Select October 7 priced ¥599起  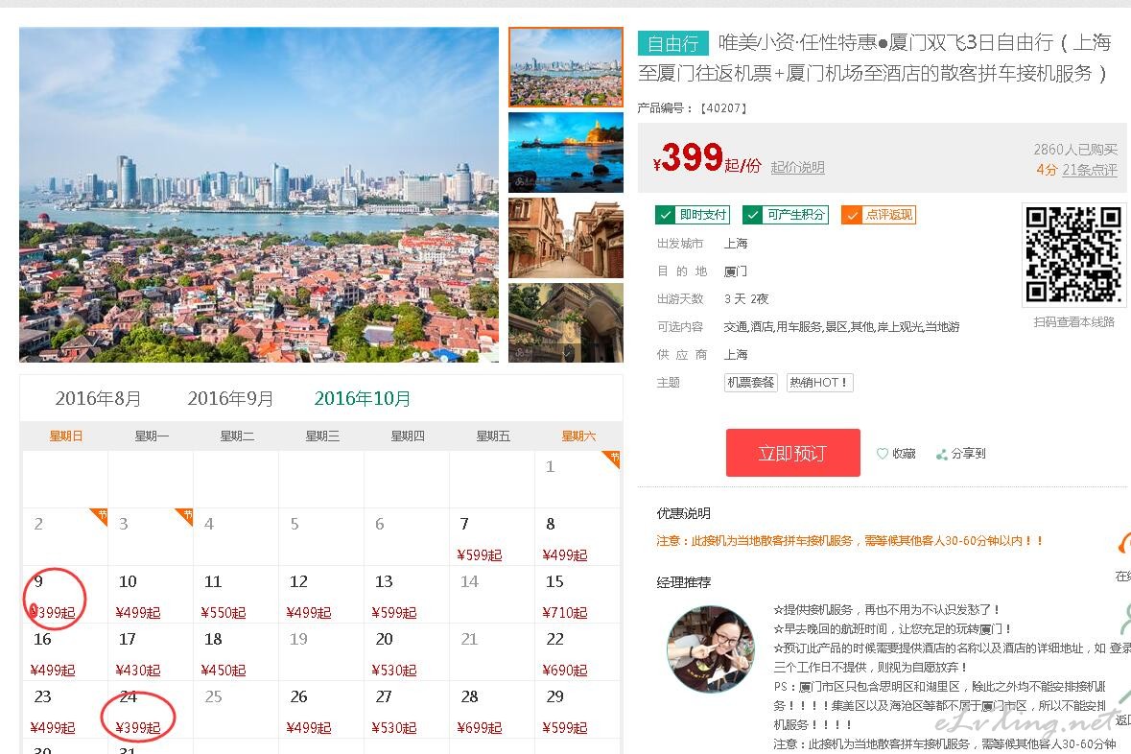tap(492, 537)
